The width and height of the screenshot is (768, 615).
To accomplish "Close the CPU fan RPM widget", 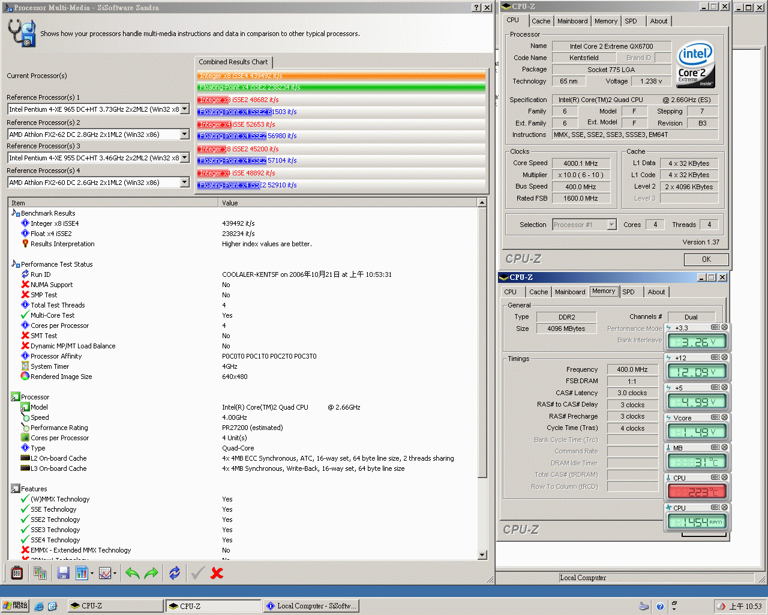I will tap(724, 507).
